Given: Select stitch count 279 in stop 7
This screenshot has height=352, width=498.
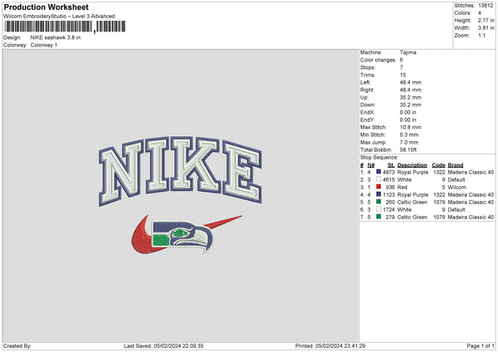Looking at the screenshot, I should (x=390, y=218).
